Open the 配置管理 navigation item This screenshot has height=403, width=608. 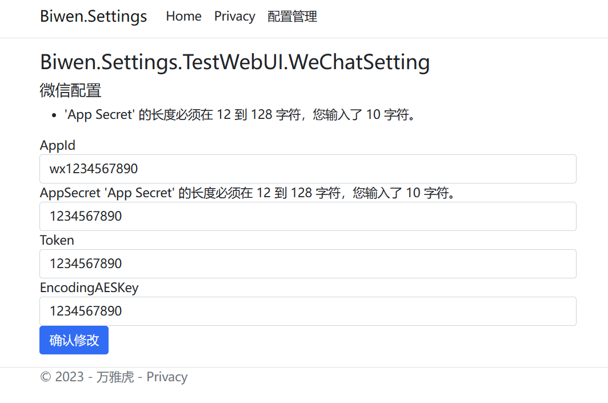click(x=291, y=17)
